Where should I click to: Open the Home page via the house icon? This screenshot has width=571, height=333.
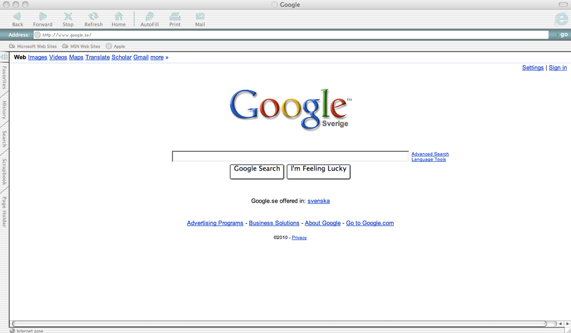click(x=118, y=16)
